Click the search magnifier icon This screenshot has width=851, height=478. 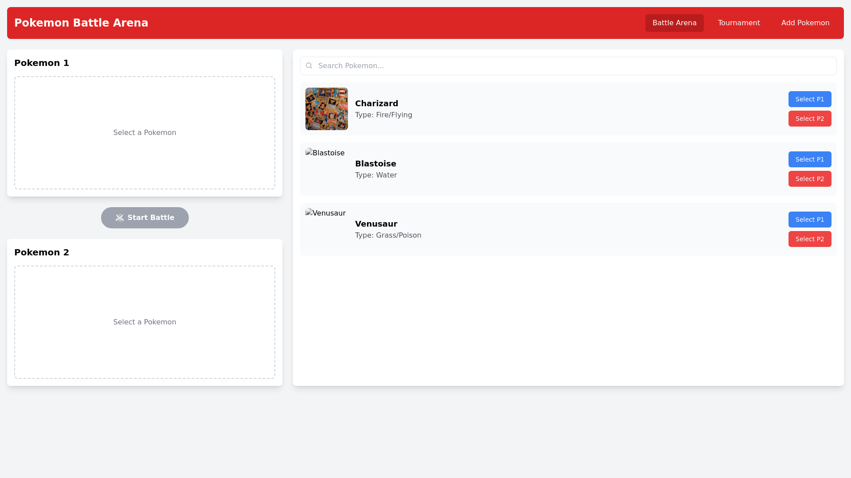click(309, 66)
